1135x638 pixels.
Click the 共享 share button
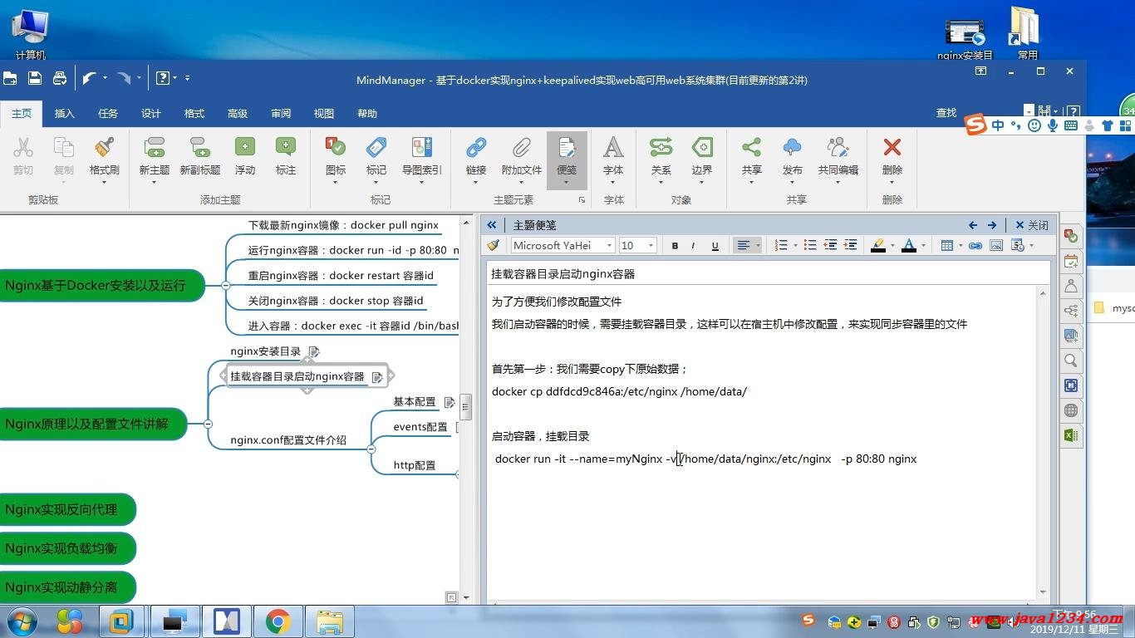[751, 156]
